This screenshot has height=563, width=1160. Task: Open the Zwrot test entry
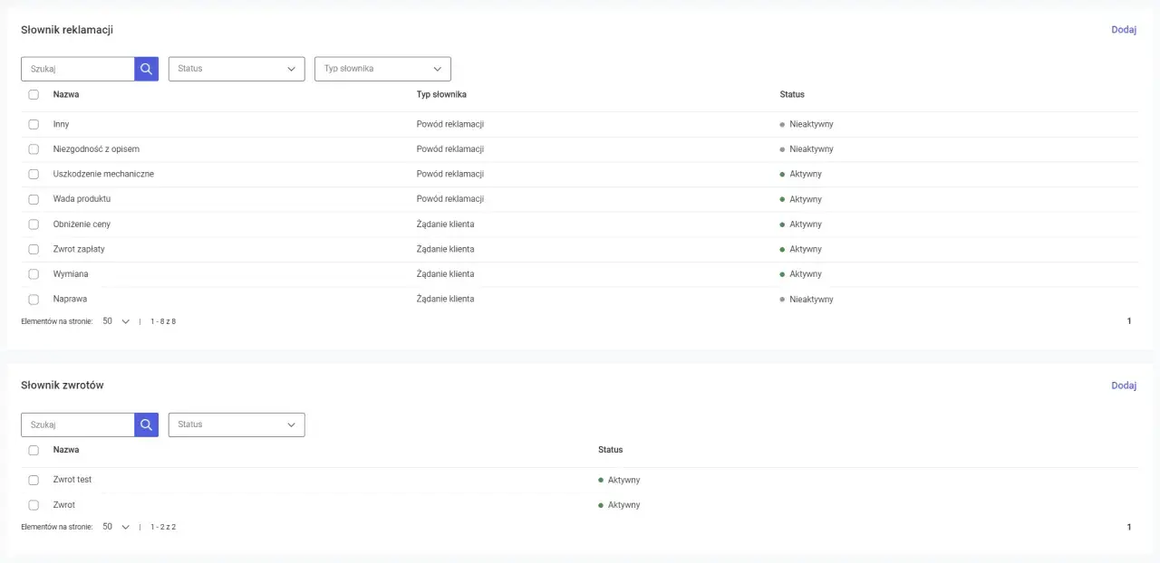pos(72,480)
